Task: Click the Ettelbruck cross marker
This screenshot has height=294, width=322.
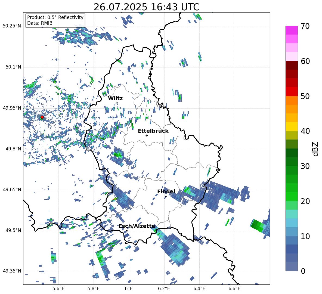Action: coord(147,135)
